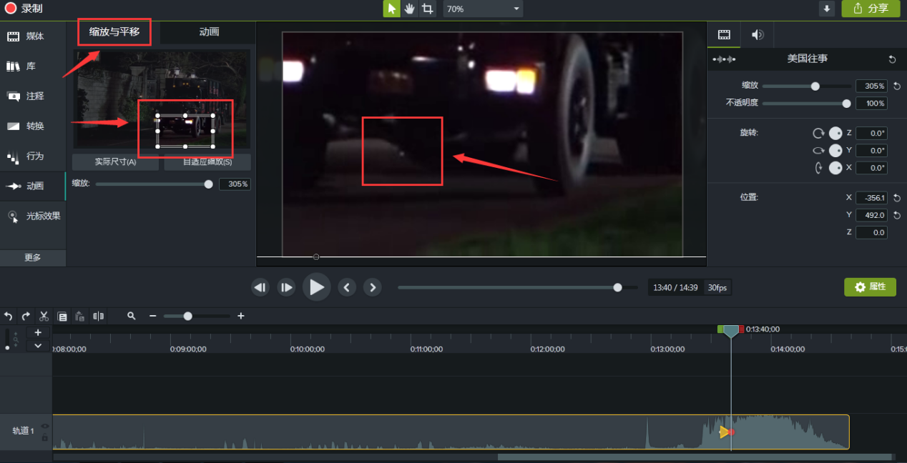907x463 pixels.
Task: Jump to the previous clip marker
Action: 347,287
